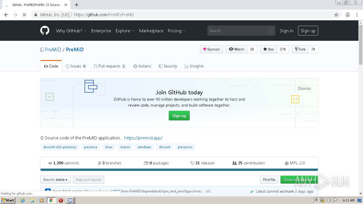Dismiss the Join GitHub banner
Image resolution: width=363 pixels, height=204 pixels.
[x=305, y=88]
